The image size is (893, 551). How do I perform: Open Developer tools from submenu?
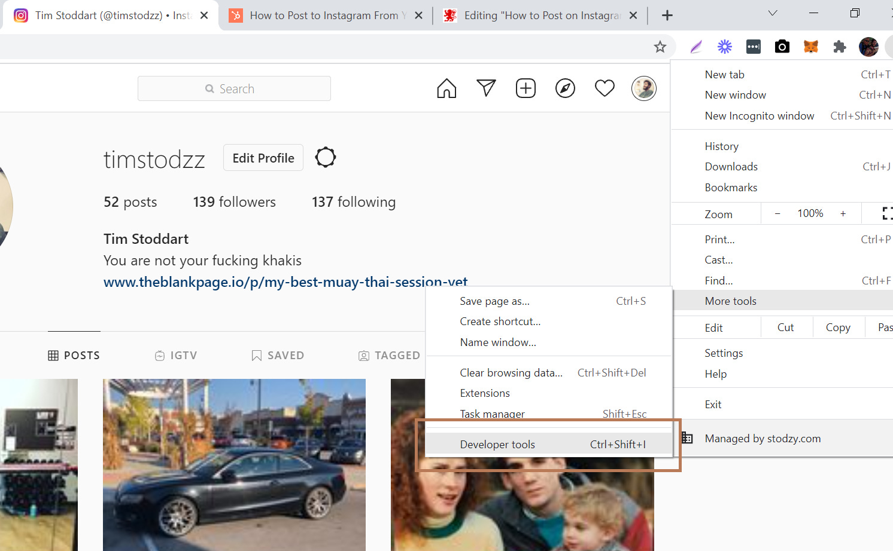click(549, 445)
